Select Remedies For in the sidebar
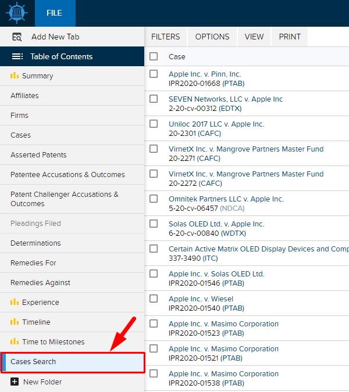This screenshot has width=349, height=392. click(x=72, y=262)
